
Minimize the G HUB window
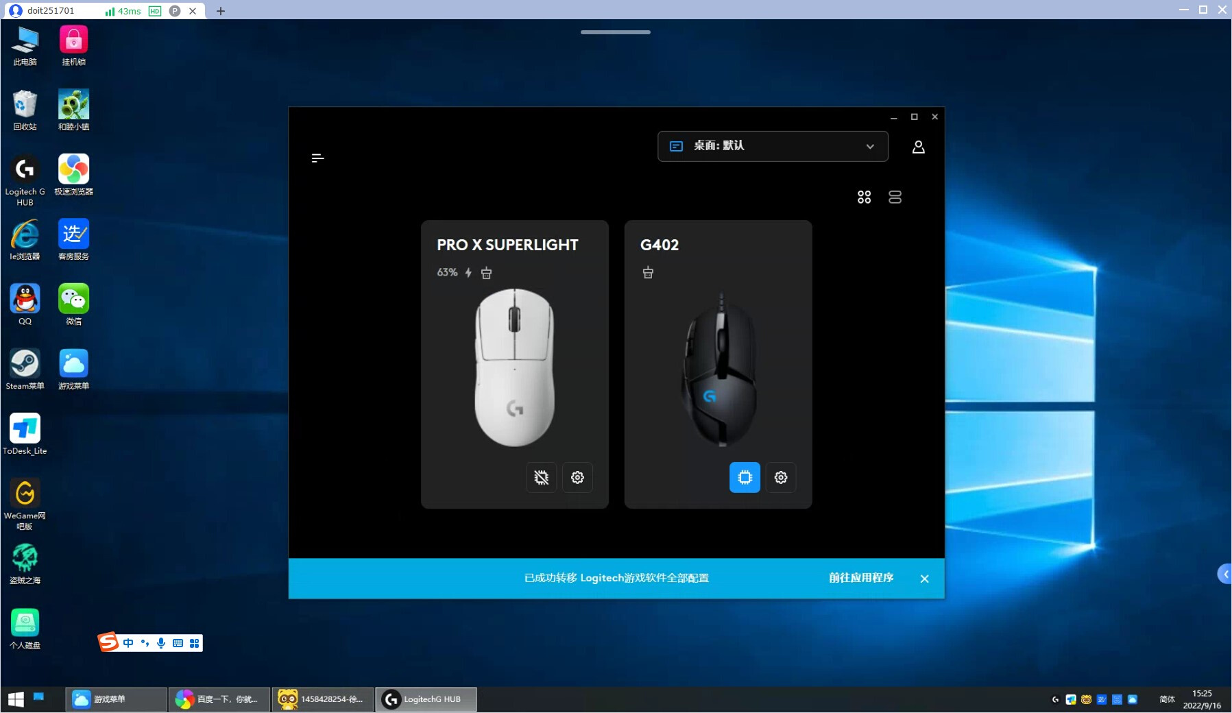click(x=893, y=117)
